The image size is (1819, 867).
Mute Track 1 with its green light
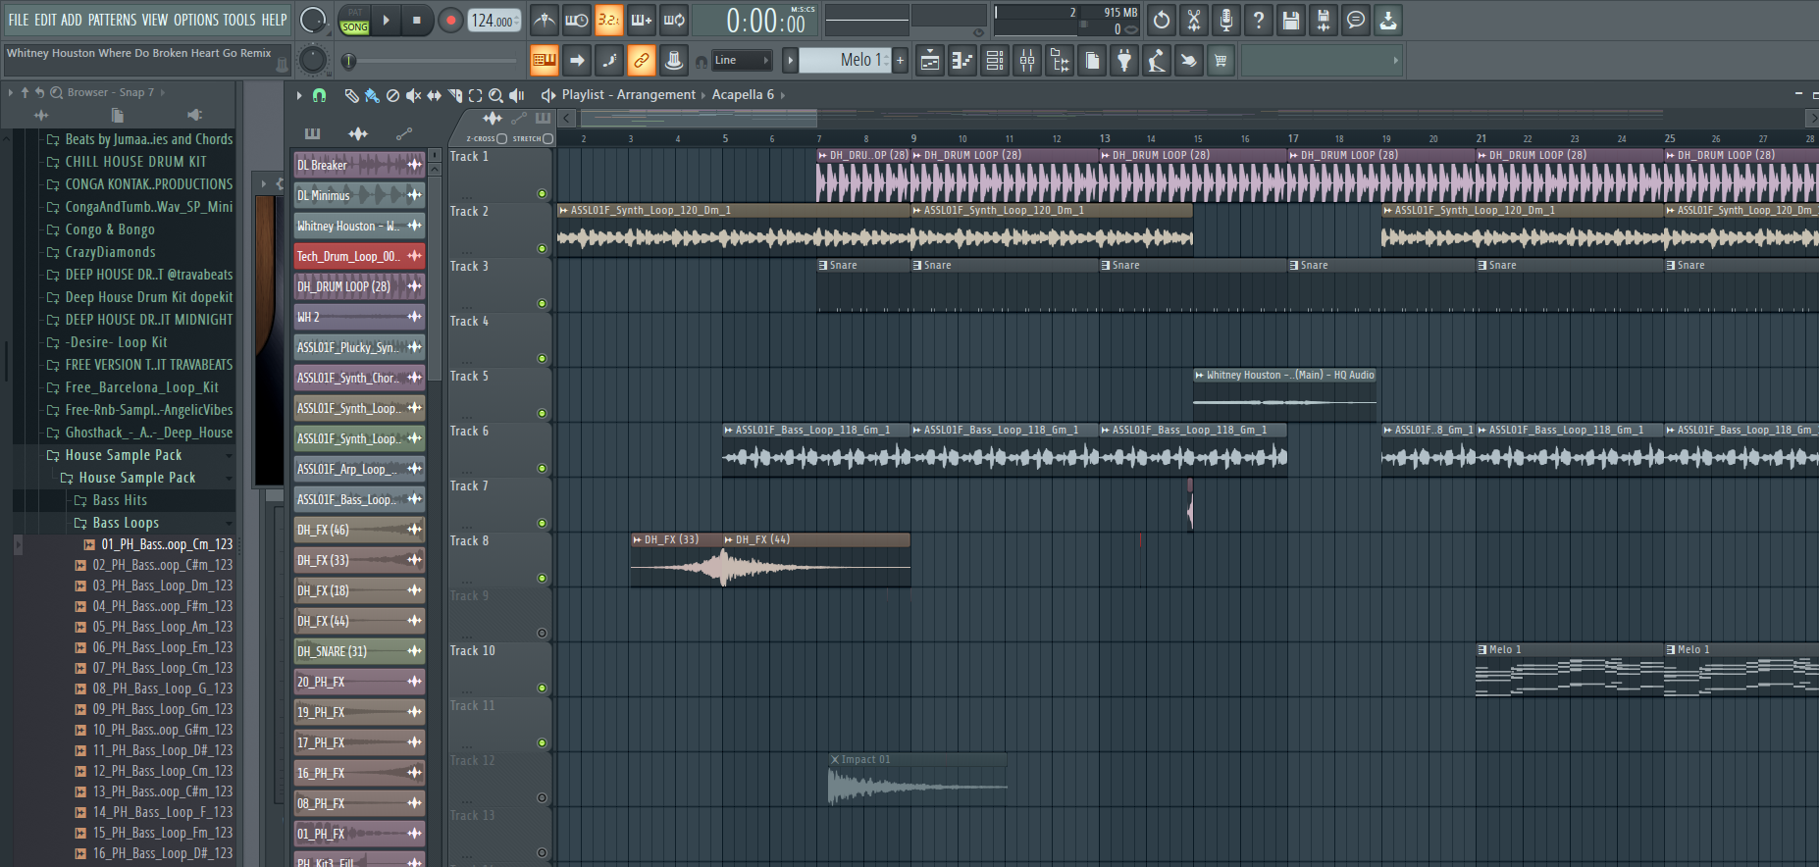pos(542,194)
